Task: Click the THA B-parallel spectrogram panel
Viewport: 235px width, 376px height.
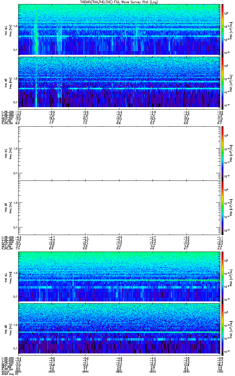Action: pos(119,82)
